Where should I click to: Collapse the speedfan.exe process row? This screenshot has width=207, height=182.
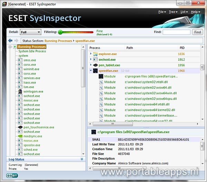tap(91, 71)
